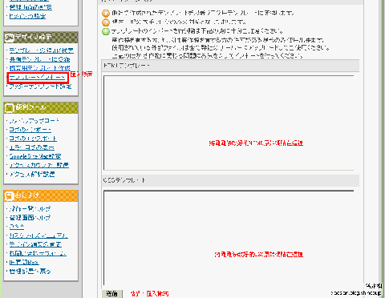Click the おしらせ section header icon
Screen dimensions: 385x298
[10, 195]
